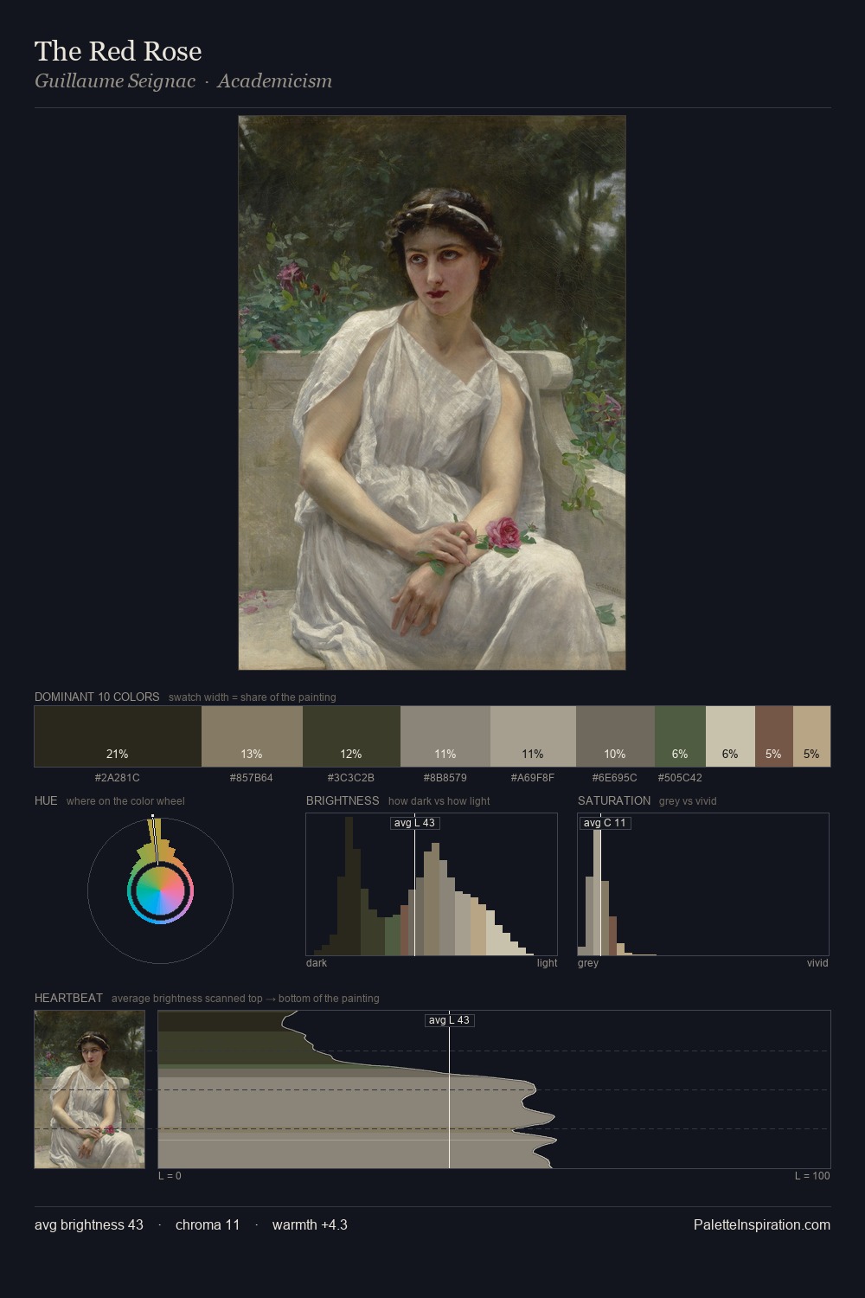The height and width of the screenshot is (1298, 865).
Task: Open the small painting thumbnail beside Heartbeat chart
Action: click(x=89, y=1089)
